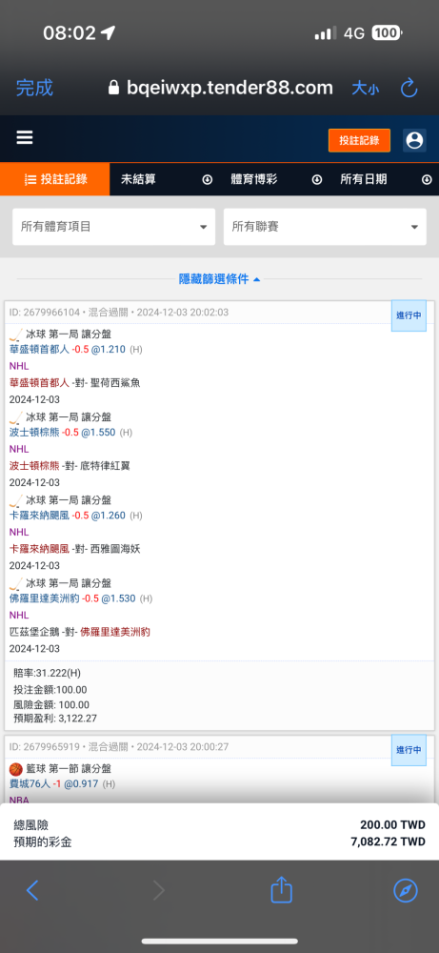Tap the padlock security icon

tap(113, 88)
